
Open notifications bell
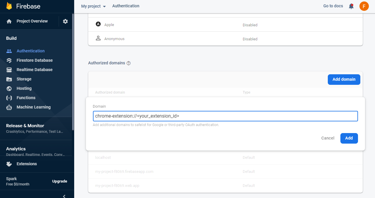(x=351, y=6)
